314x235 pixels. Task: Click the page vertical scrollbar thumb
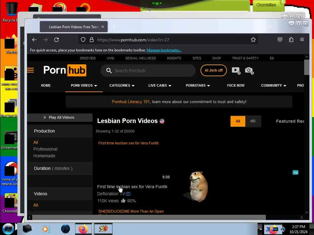coord(307,67)
